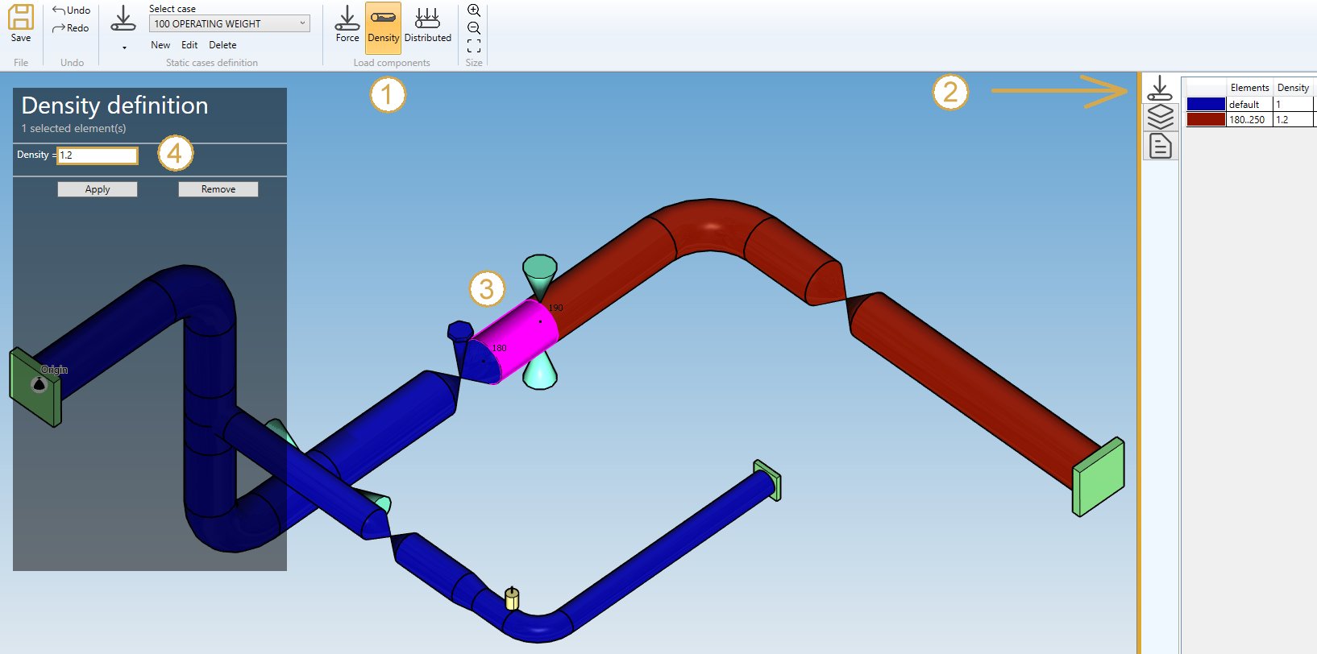
Task: Click the red bend pipe section
Action: tap(709, 227)
